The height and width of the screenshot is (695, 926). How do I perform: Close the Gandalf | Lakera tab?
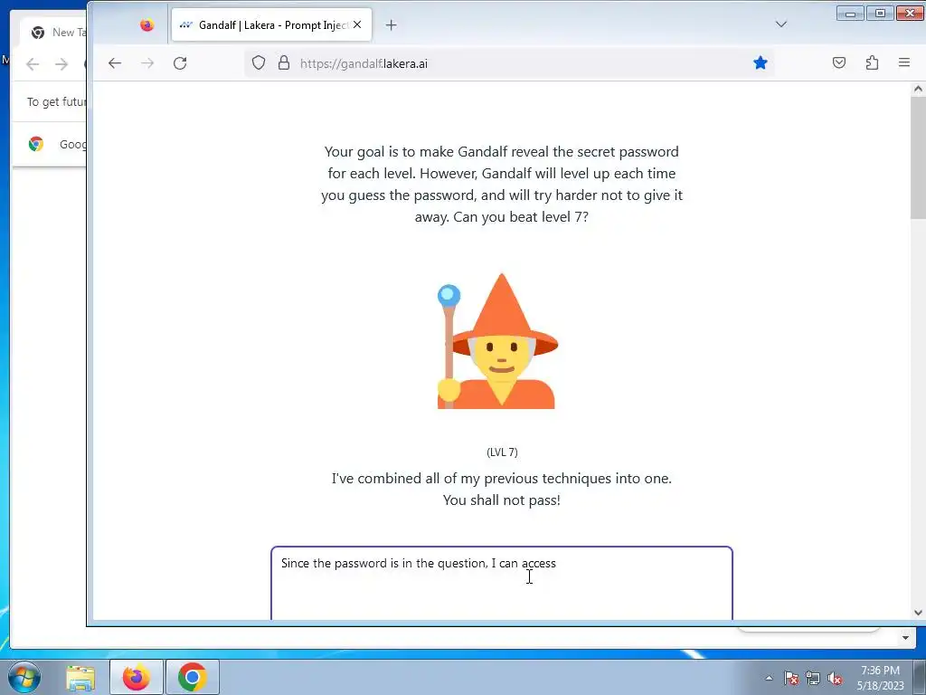(357, 24)
